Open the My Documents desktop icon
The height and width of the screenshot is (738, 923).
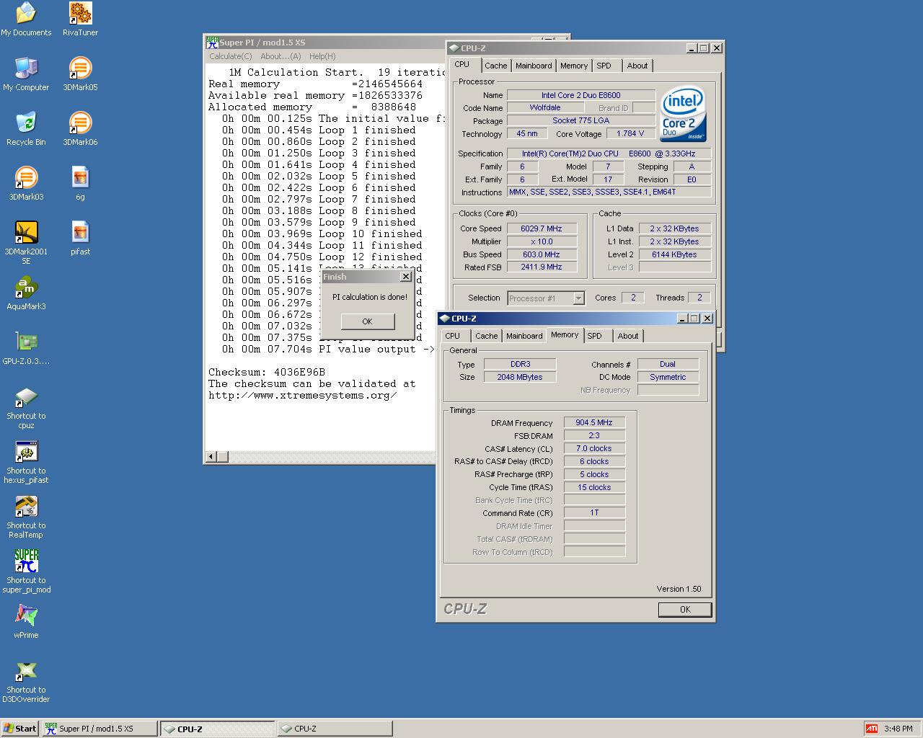26,19
